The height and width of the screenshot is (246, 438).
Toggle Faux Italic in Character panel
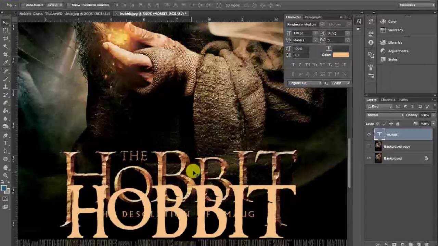(300, 65)
